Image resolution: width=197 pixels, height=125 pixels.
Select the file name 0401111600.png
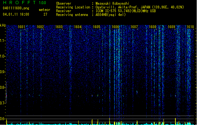[x=16, y=8]
